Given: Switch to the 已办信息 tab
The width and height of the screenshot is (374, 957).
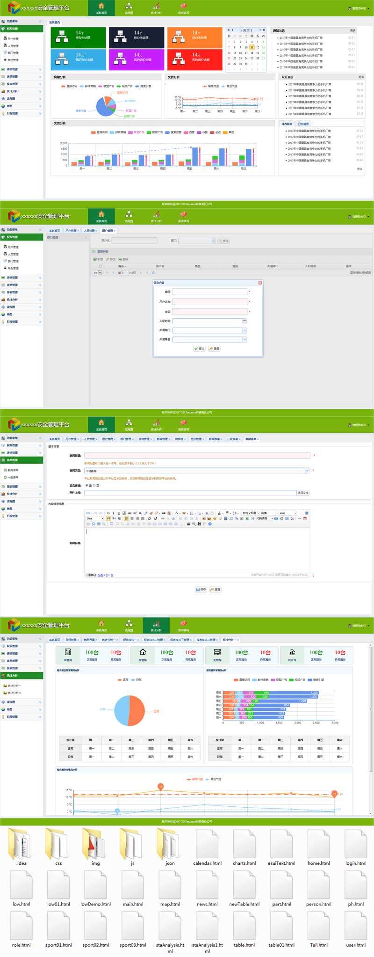Looking at the screenshot, I should tap(303, 124).
